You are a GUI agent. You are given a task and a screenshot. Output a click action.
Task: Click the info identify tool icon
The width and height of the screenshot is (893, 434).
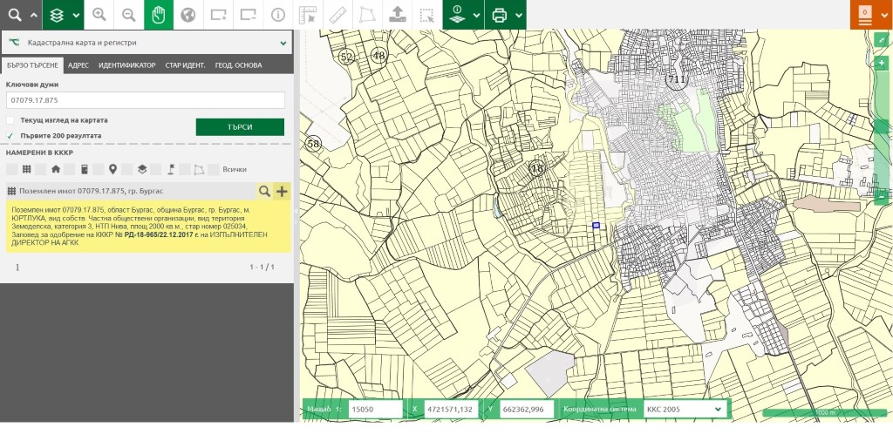click(277, 15)
